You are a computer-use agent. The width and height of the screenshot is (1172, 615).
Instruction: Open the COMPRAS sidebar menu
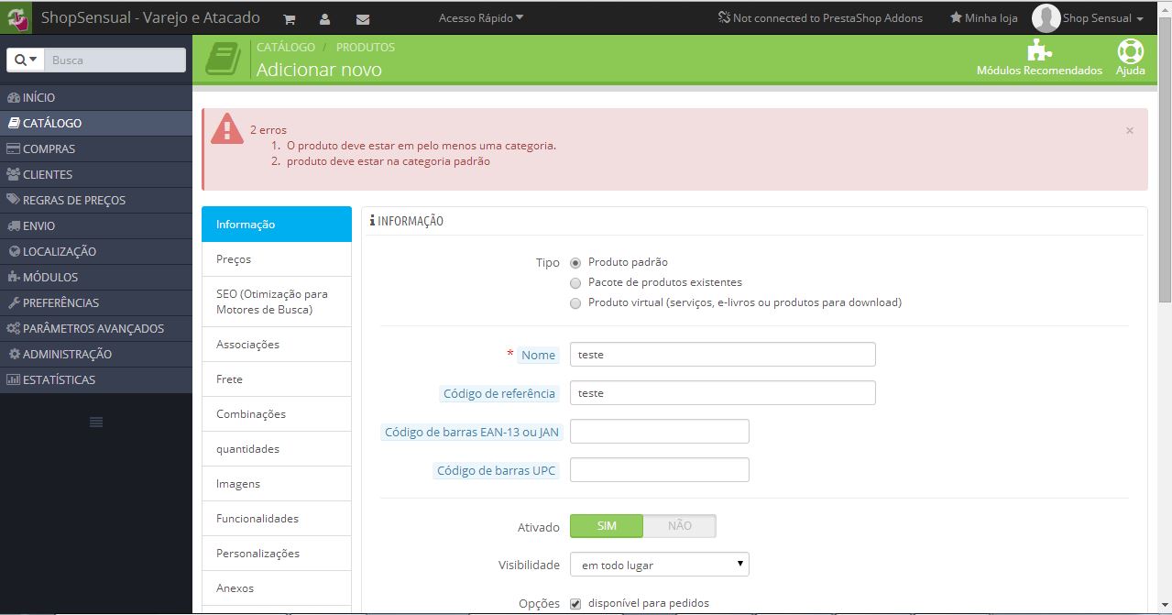(x=96, y=148)
